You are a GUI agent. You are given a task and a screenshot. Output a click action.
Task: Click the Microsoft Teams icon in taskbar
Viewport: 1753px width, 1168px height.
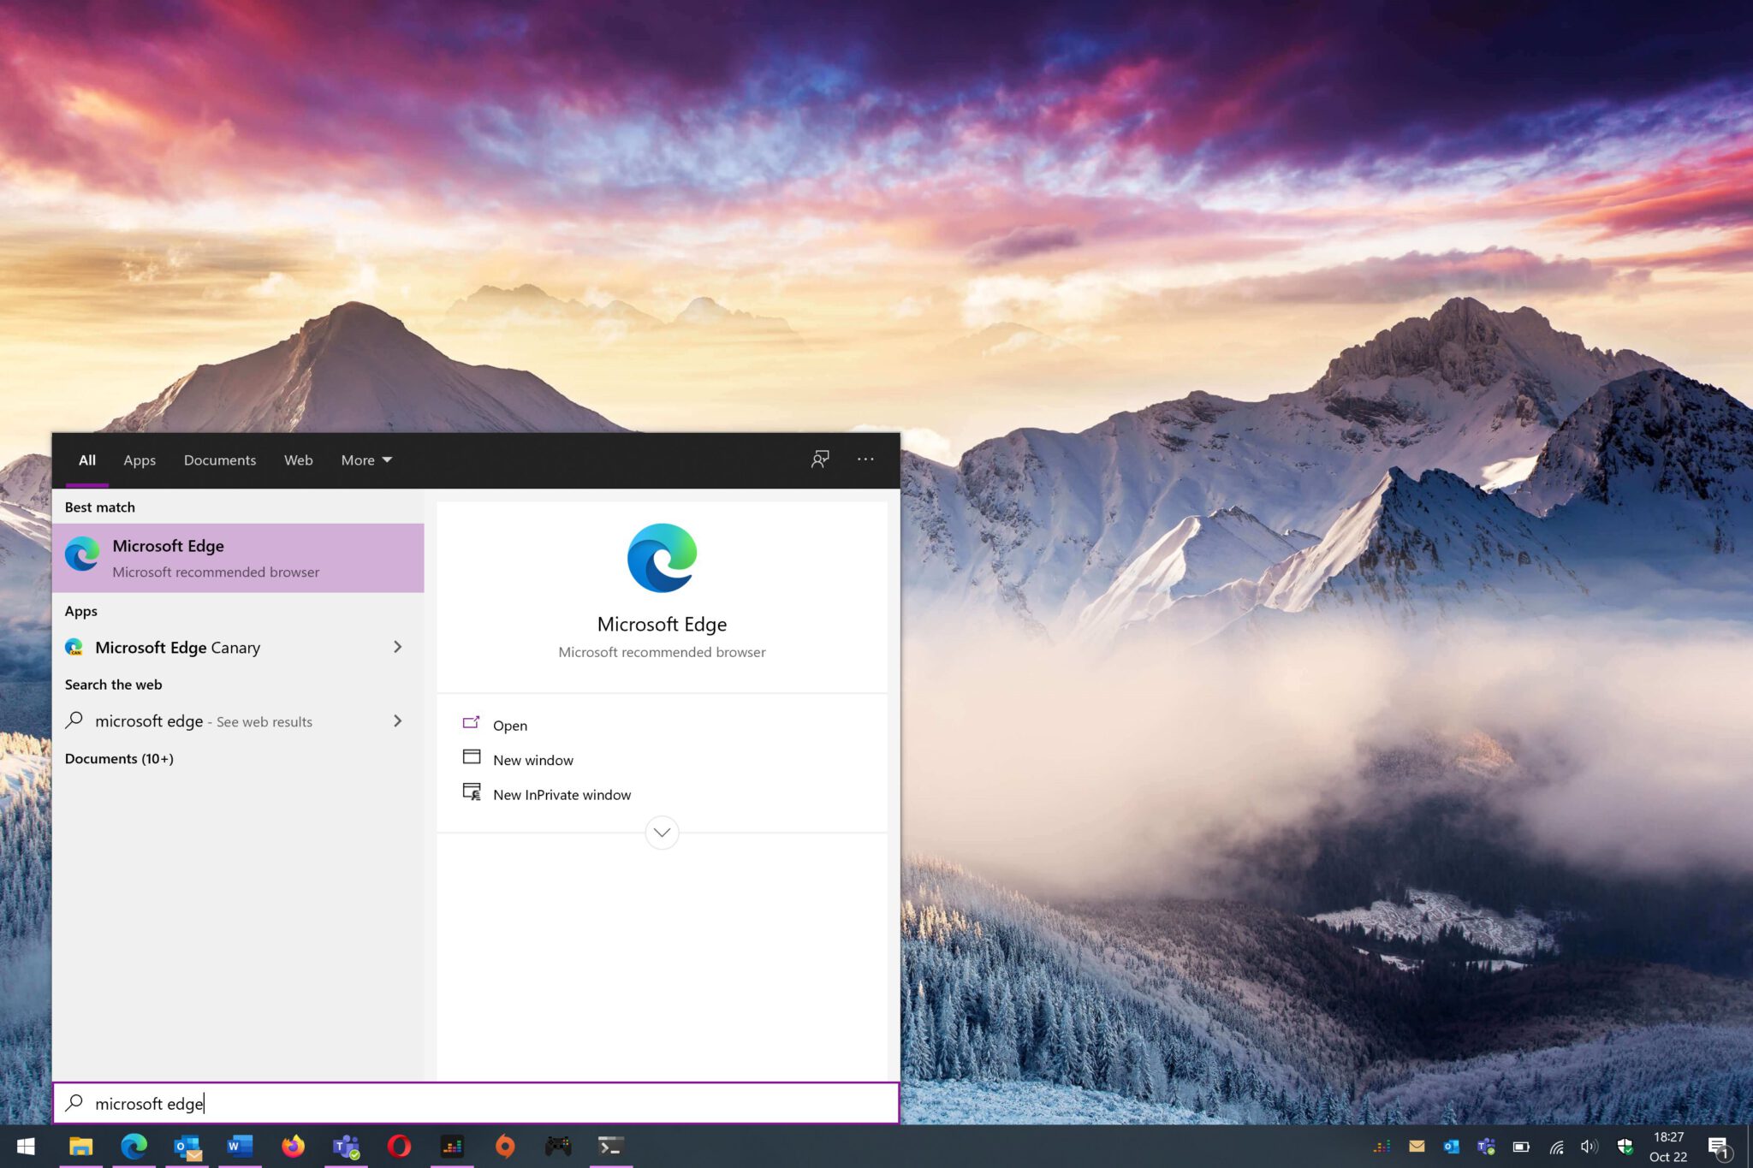pos(346,1146)
